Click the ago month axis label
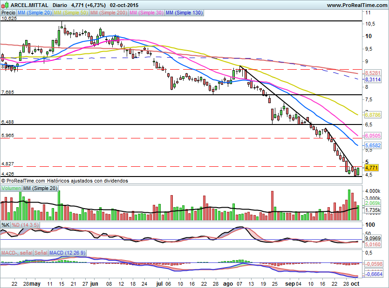389x288 pixels. point(228,284)
